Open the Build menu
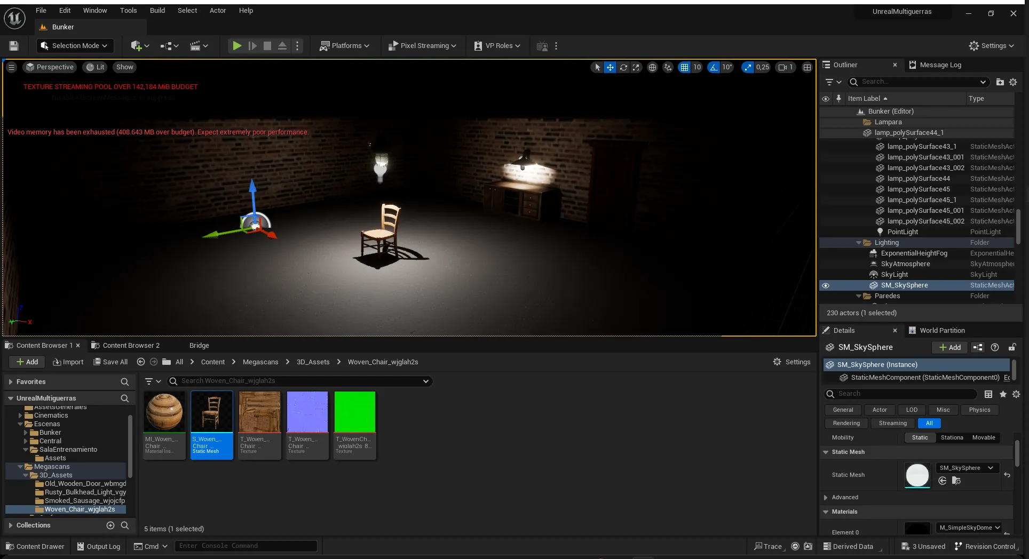This screenshot has width=1029, height=559. [x=157, y=10]
